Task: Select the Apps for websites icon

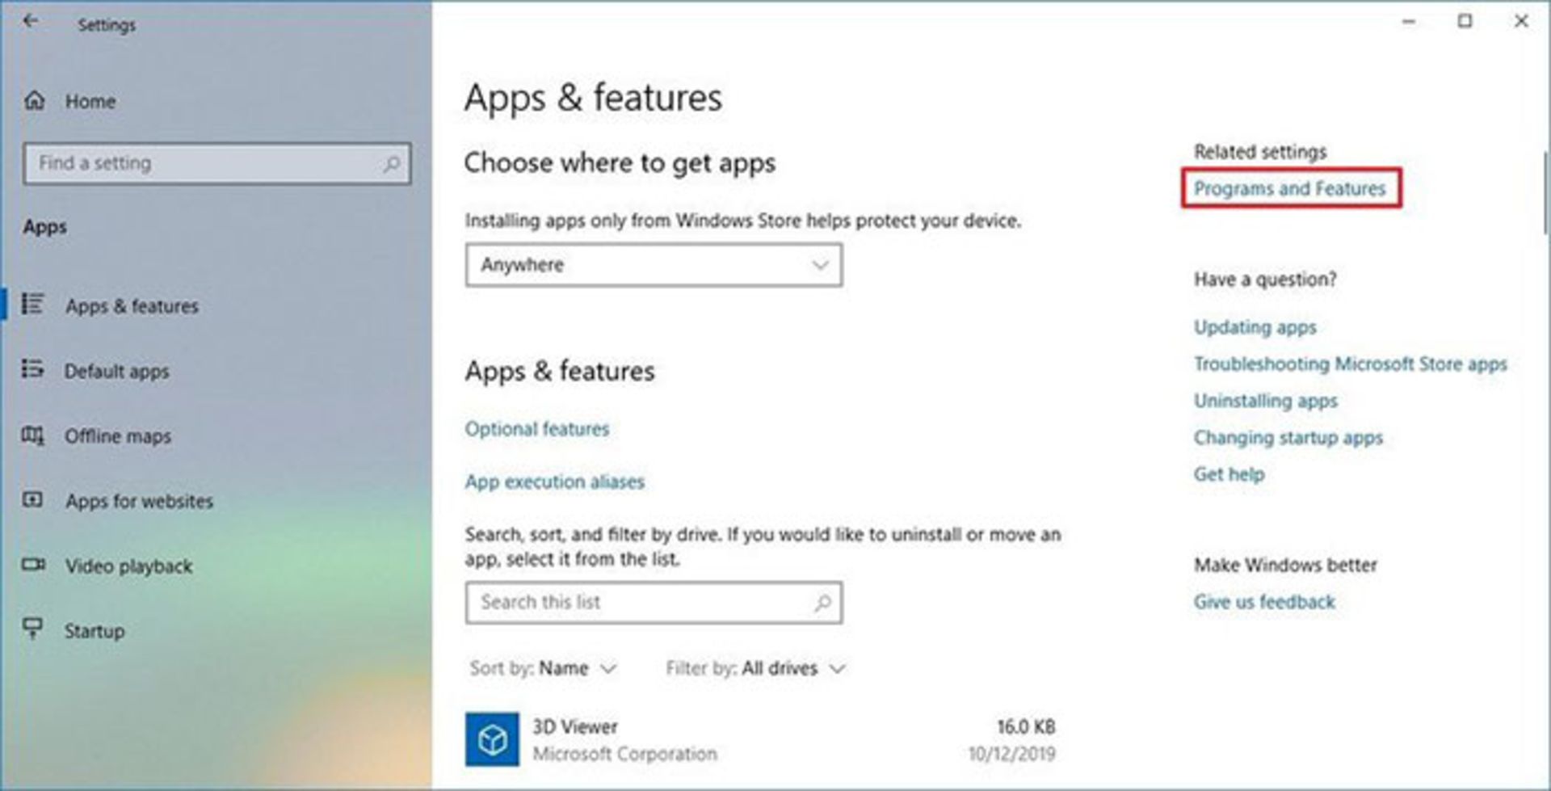Action: point(32,499)
